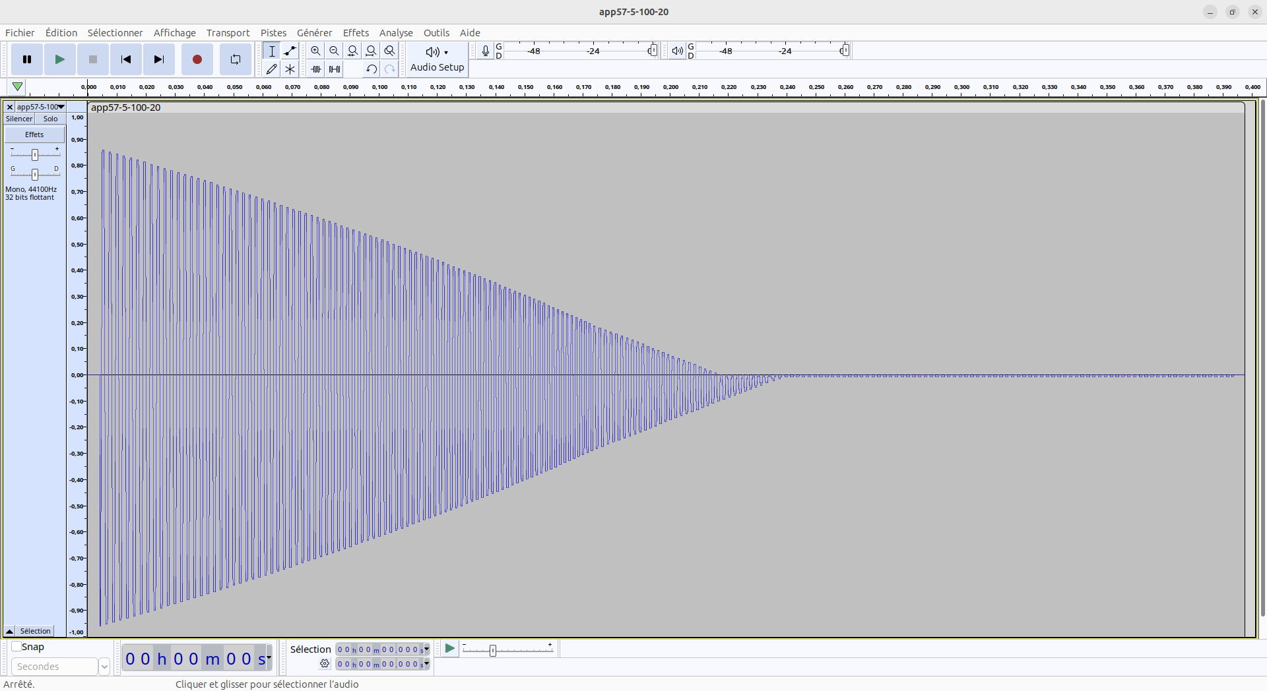This screenshot has width=1267, height=691.
Task: Solo the app57-5-100 track
Action: (50, 119)
